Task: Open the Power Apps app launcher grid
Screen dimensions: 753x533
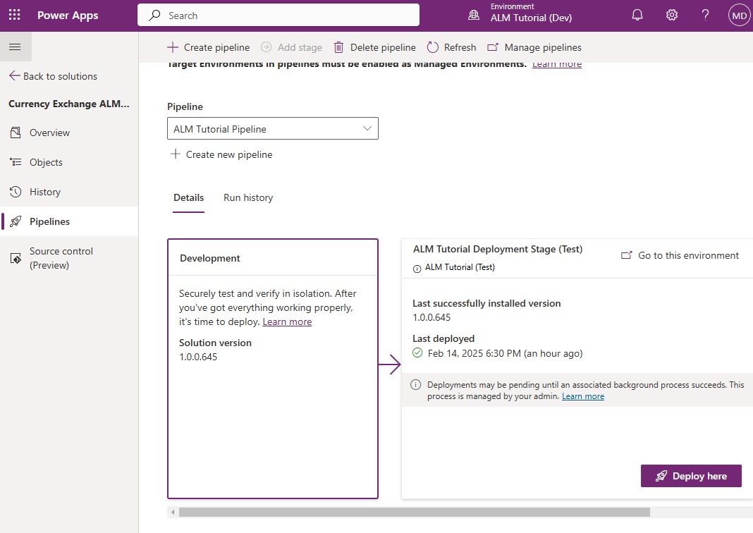Action: pos(14,14)
